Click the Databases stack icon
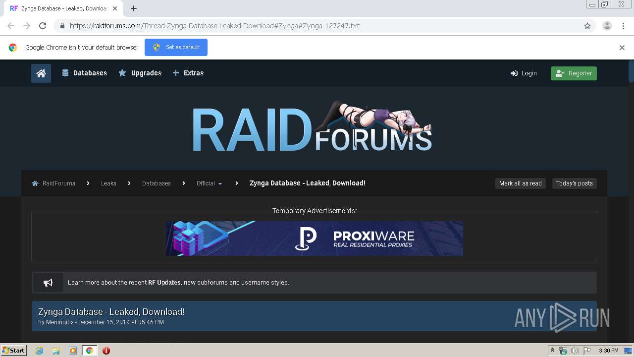Screen dimensions: 634x357 (65, 73)
